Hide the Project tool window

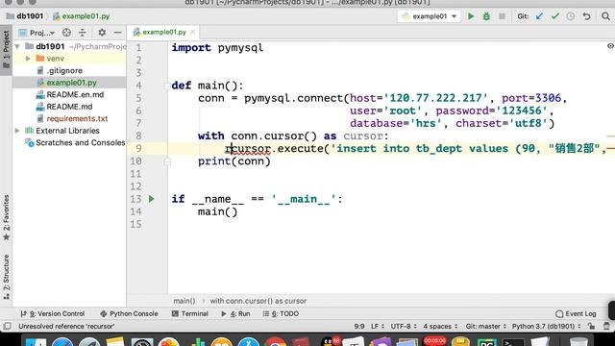coord(117,33)
